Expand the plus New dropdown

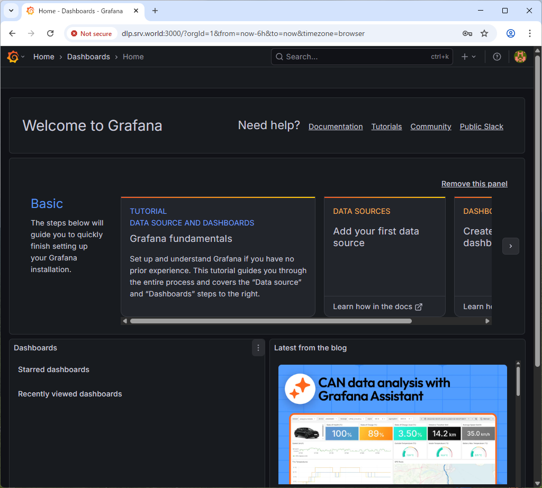(x=468, y=57)
